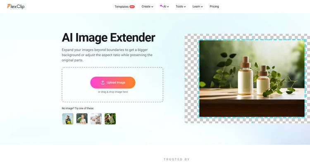The height and width of the screenshot is (165, 310).
Task: Expand the Learn dropdown menu
Action: (x=198, y=7)
